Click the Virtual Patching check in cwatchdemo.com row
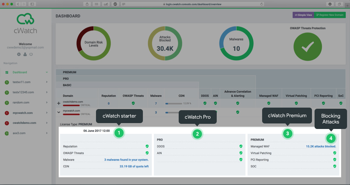The image size is (350, 185). pyautogui.click(x=296, y=103)
